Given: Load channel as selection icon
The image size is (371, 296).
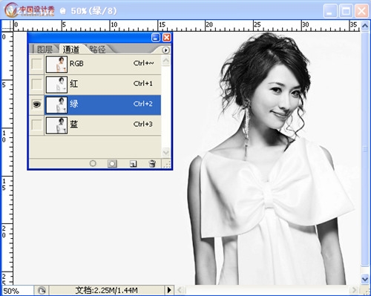Looking at the screenshot, I should click(93, 163).
